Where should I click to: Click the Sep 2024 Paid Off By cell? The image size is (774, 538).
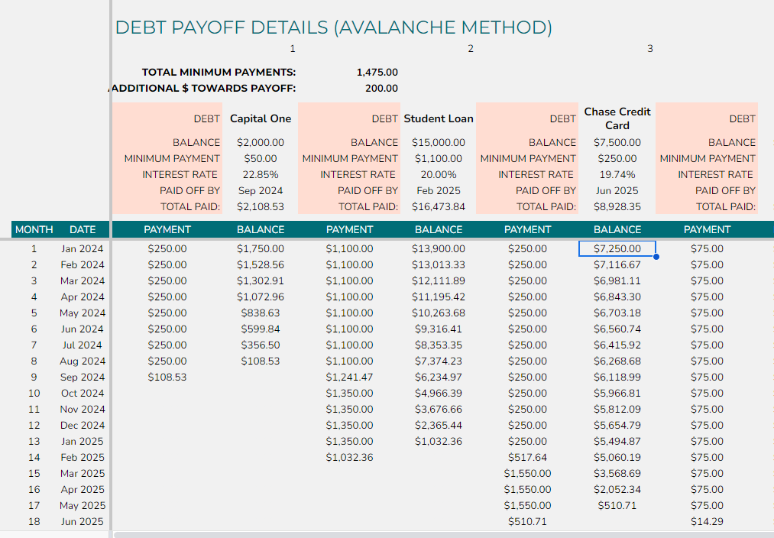261,190
